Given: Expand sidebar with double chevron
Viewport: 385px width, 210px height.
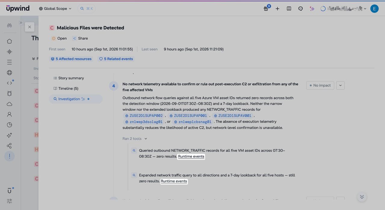Looking at the screenshot, I should (21, 22).
